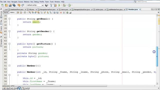This screenshot has width=160, height=90.
Task: Click the New File toolbar icon
Action: point(3,5)
